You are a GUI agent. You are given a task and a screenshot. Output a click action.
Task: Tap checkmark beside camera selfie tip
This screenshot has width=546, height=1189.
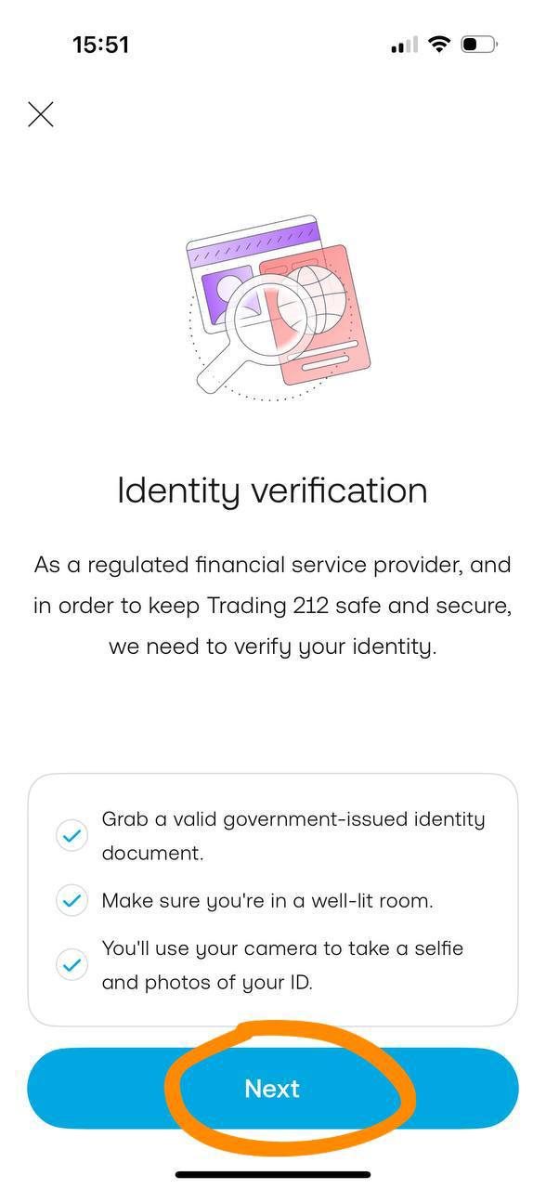71,965
